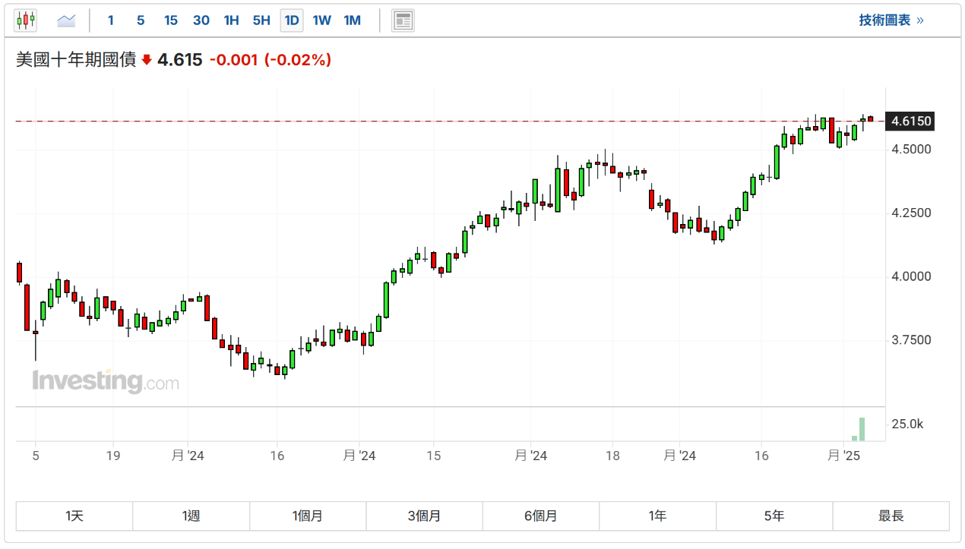Select the candlestick chart type icon
Screen dimensions: 965x549
click(x=26, y=21)
